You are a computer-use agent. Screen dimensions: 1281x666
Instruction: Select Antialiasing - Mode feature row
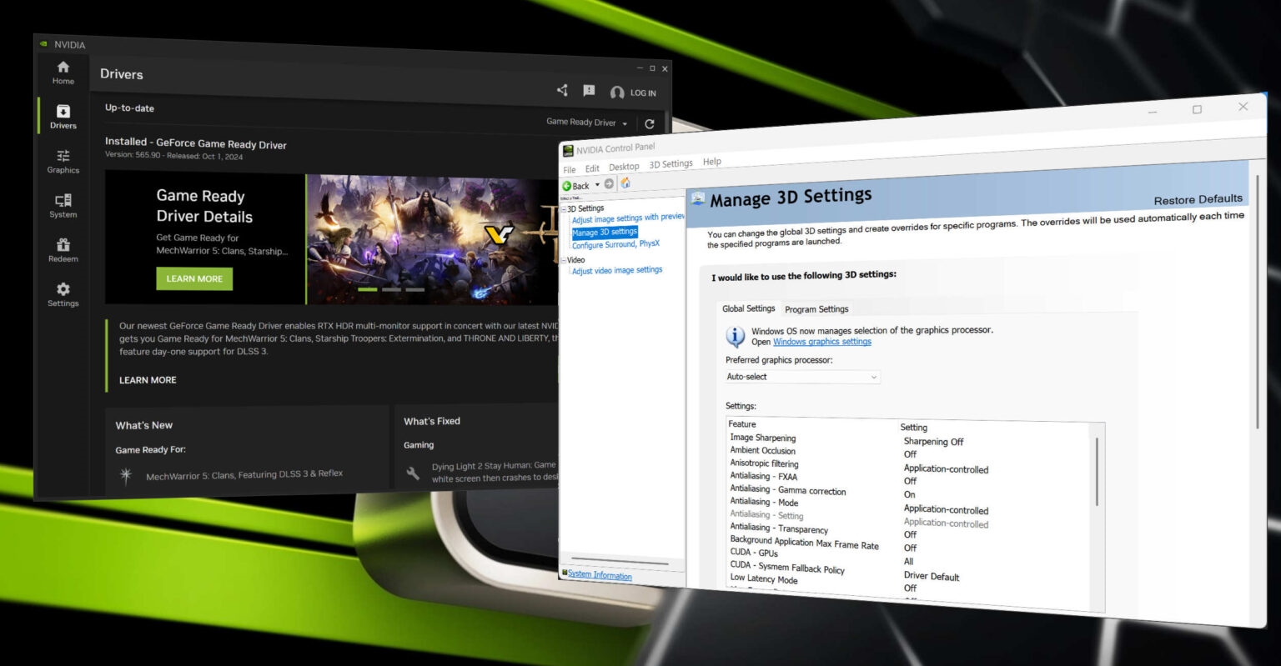(765, 502)
